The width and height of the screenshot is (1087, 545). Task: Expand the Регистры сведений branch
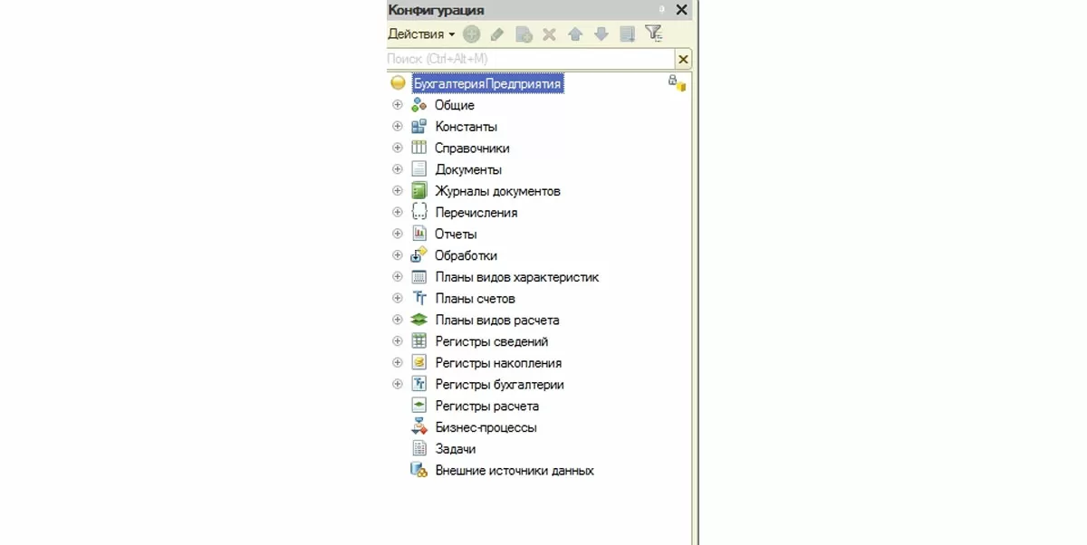[x=397, y=341]
